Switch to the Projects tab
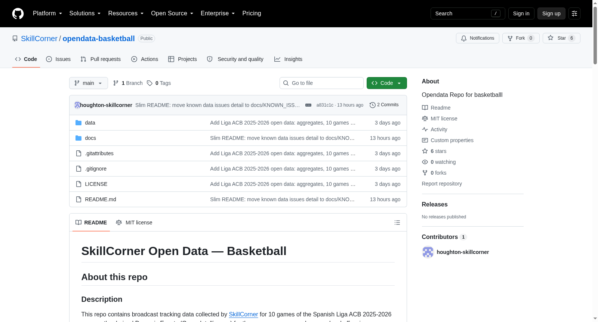Image resolution: width=598 pixels, height=322 pixels. tap(182, 59)
